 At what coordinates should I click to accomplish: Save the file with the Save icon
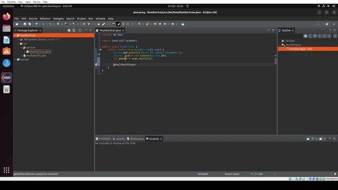tap(25, 24)
